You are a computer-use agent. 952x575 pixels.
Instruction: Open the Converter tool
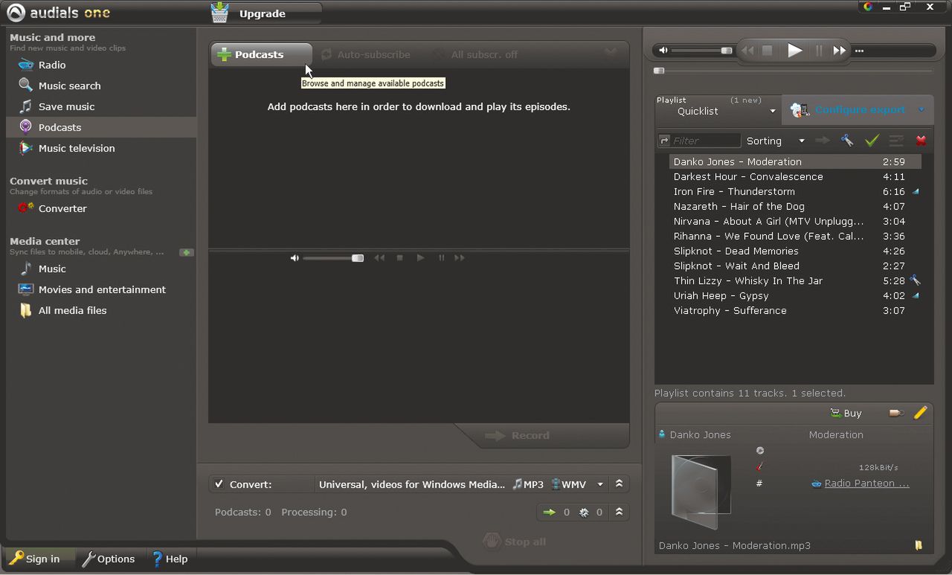click(x=62, y=208)
